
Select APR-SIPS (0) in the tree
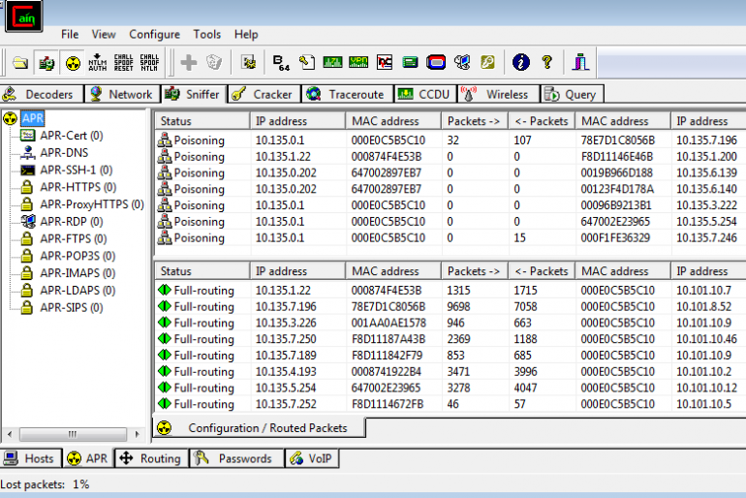click(72, 308)
